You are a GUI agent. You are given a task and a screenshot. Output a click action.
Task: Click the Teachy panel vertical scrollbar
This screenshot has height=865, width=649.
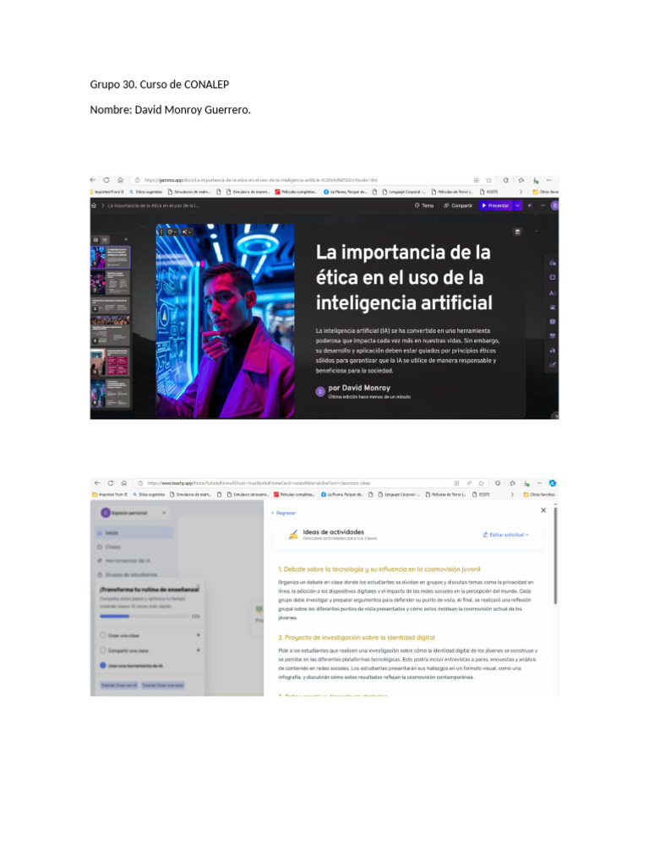555,556
